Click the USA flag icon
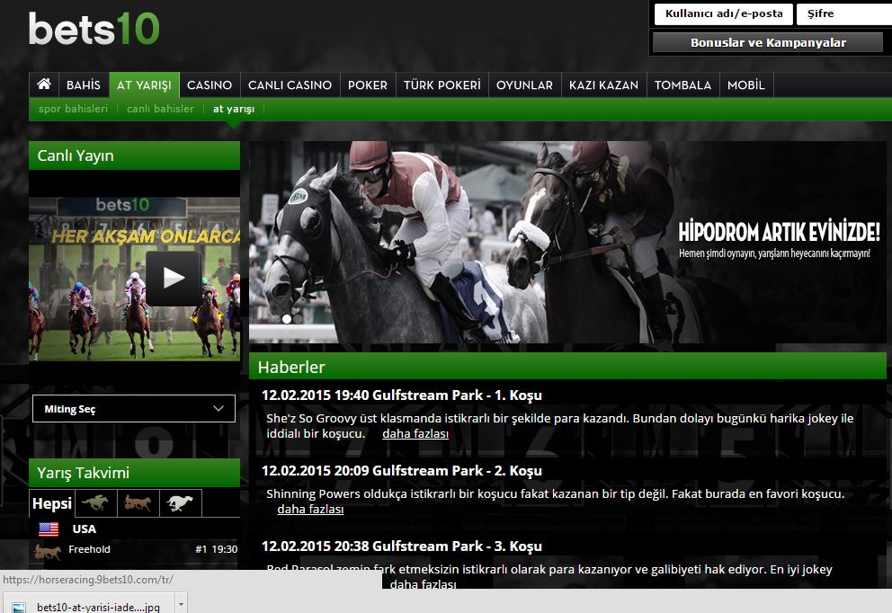This screenshot has height=613, width=892. click(49, 529)
